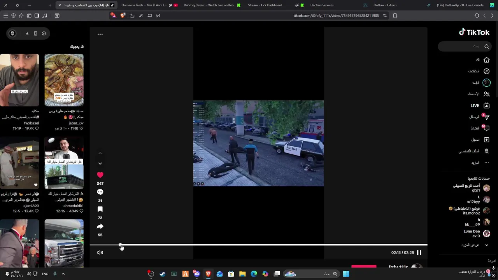Open followed account ru12byy
The width and height of the screenshot is (498, 280).
[479, 199]
